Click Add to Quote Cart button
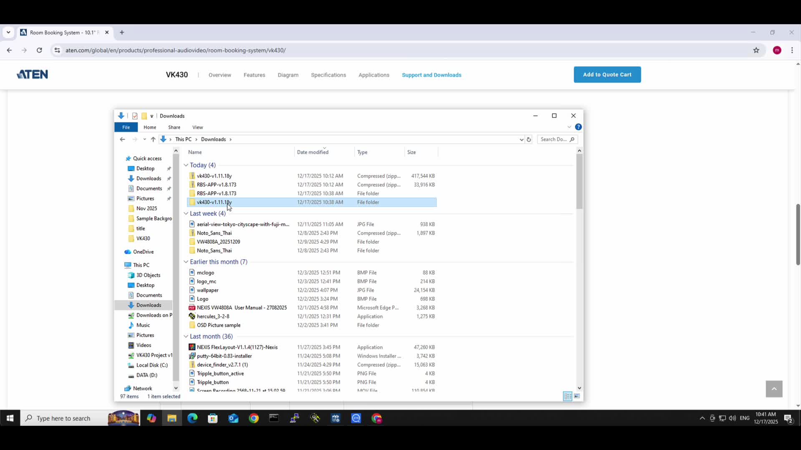The image size is (801, 450). pos(607,75)
